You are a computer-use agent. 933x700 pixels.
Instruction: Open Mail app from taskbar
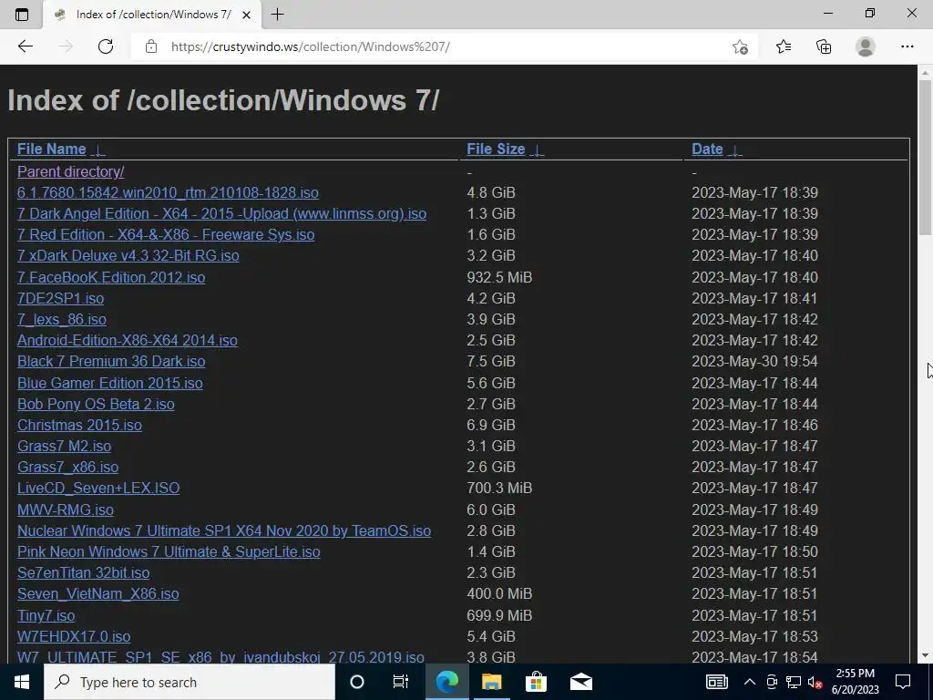(x=580, y=682)
